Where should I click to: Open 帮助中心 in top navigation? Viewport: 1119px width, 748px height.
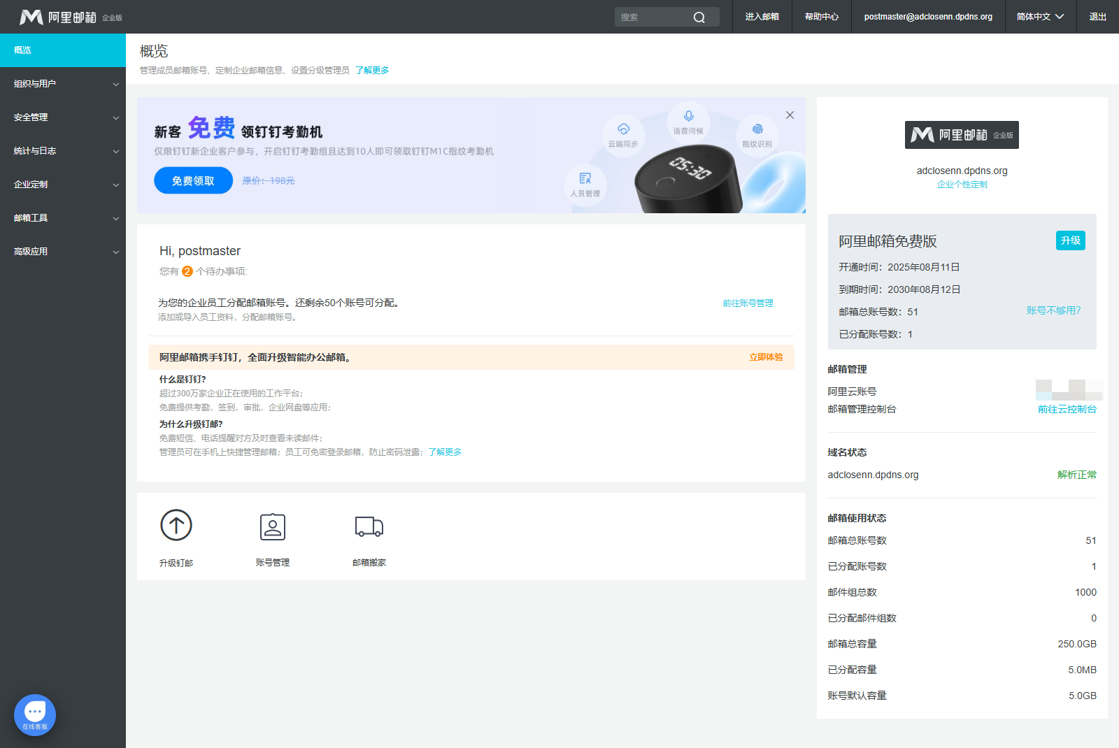(x=821, y=17)
